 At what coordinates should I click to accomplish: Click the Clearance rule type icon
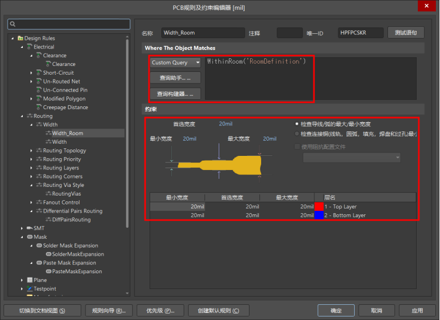39,55
